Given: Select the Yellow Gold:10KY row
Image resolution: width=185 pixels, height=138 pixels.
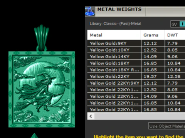Looking at the screenshot, I should point(136,50).
